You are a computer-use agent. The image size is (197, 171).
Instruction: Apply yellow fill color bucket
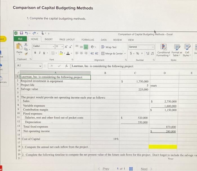pos(61,53)
